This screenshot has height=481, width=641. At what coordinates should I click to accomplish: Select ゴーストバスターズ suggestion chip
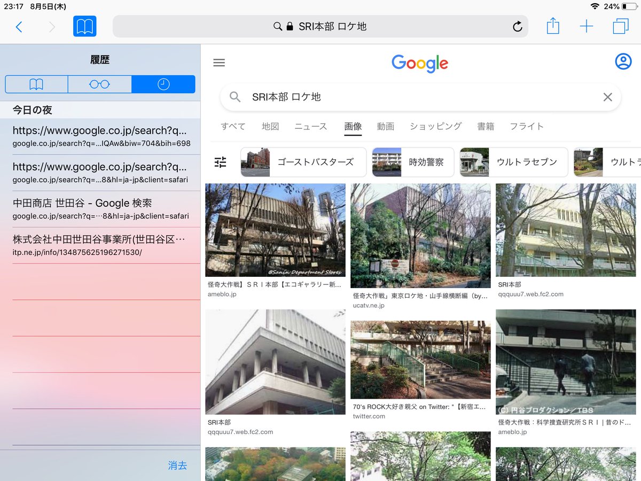click(303, 162)
